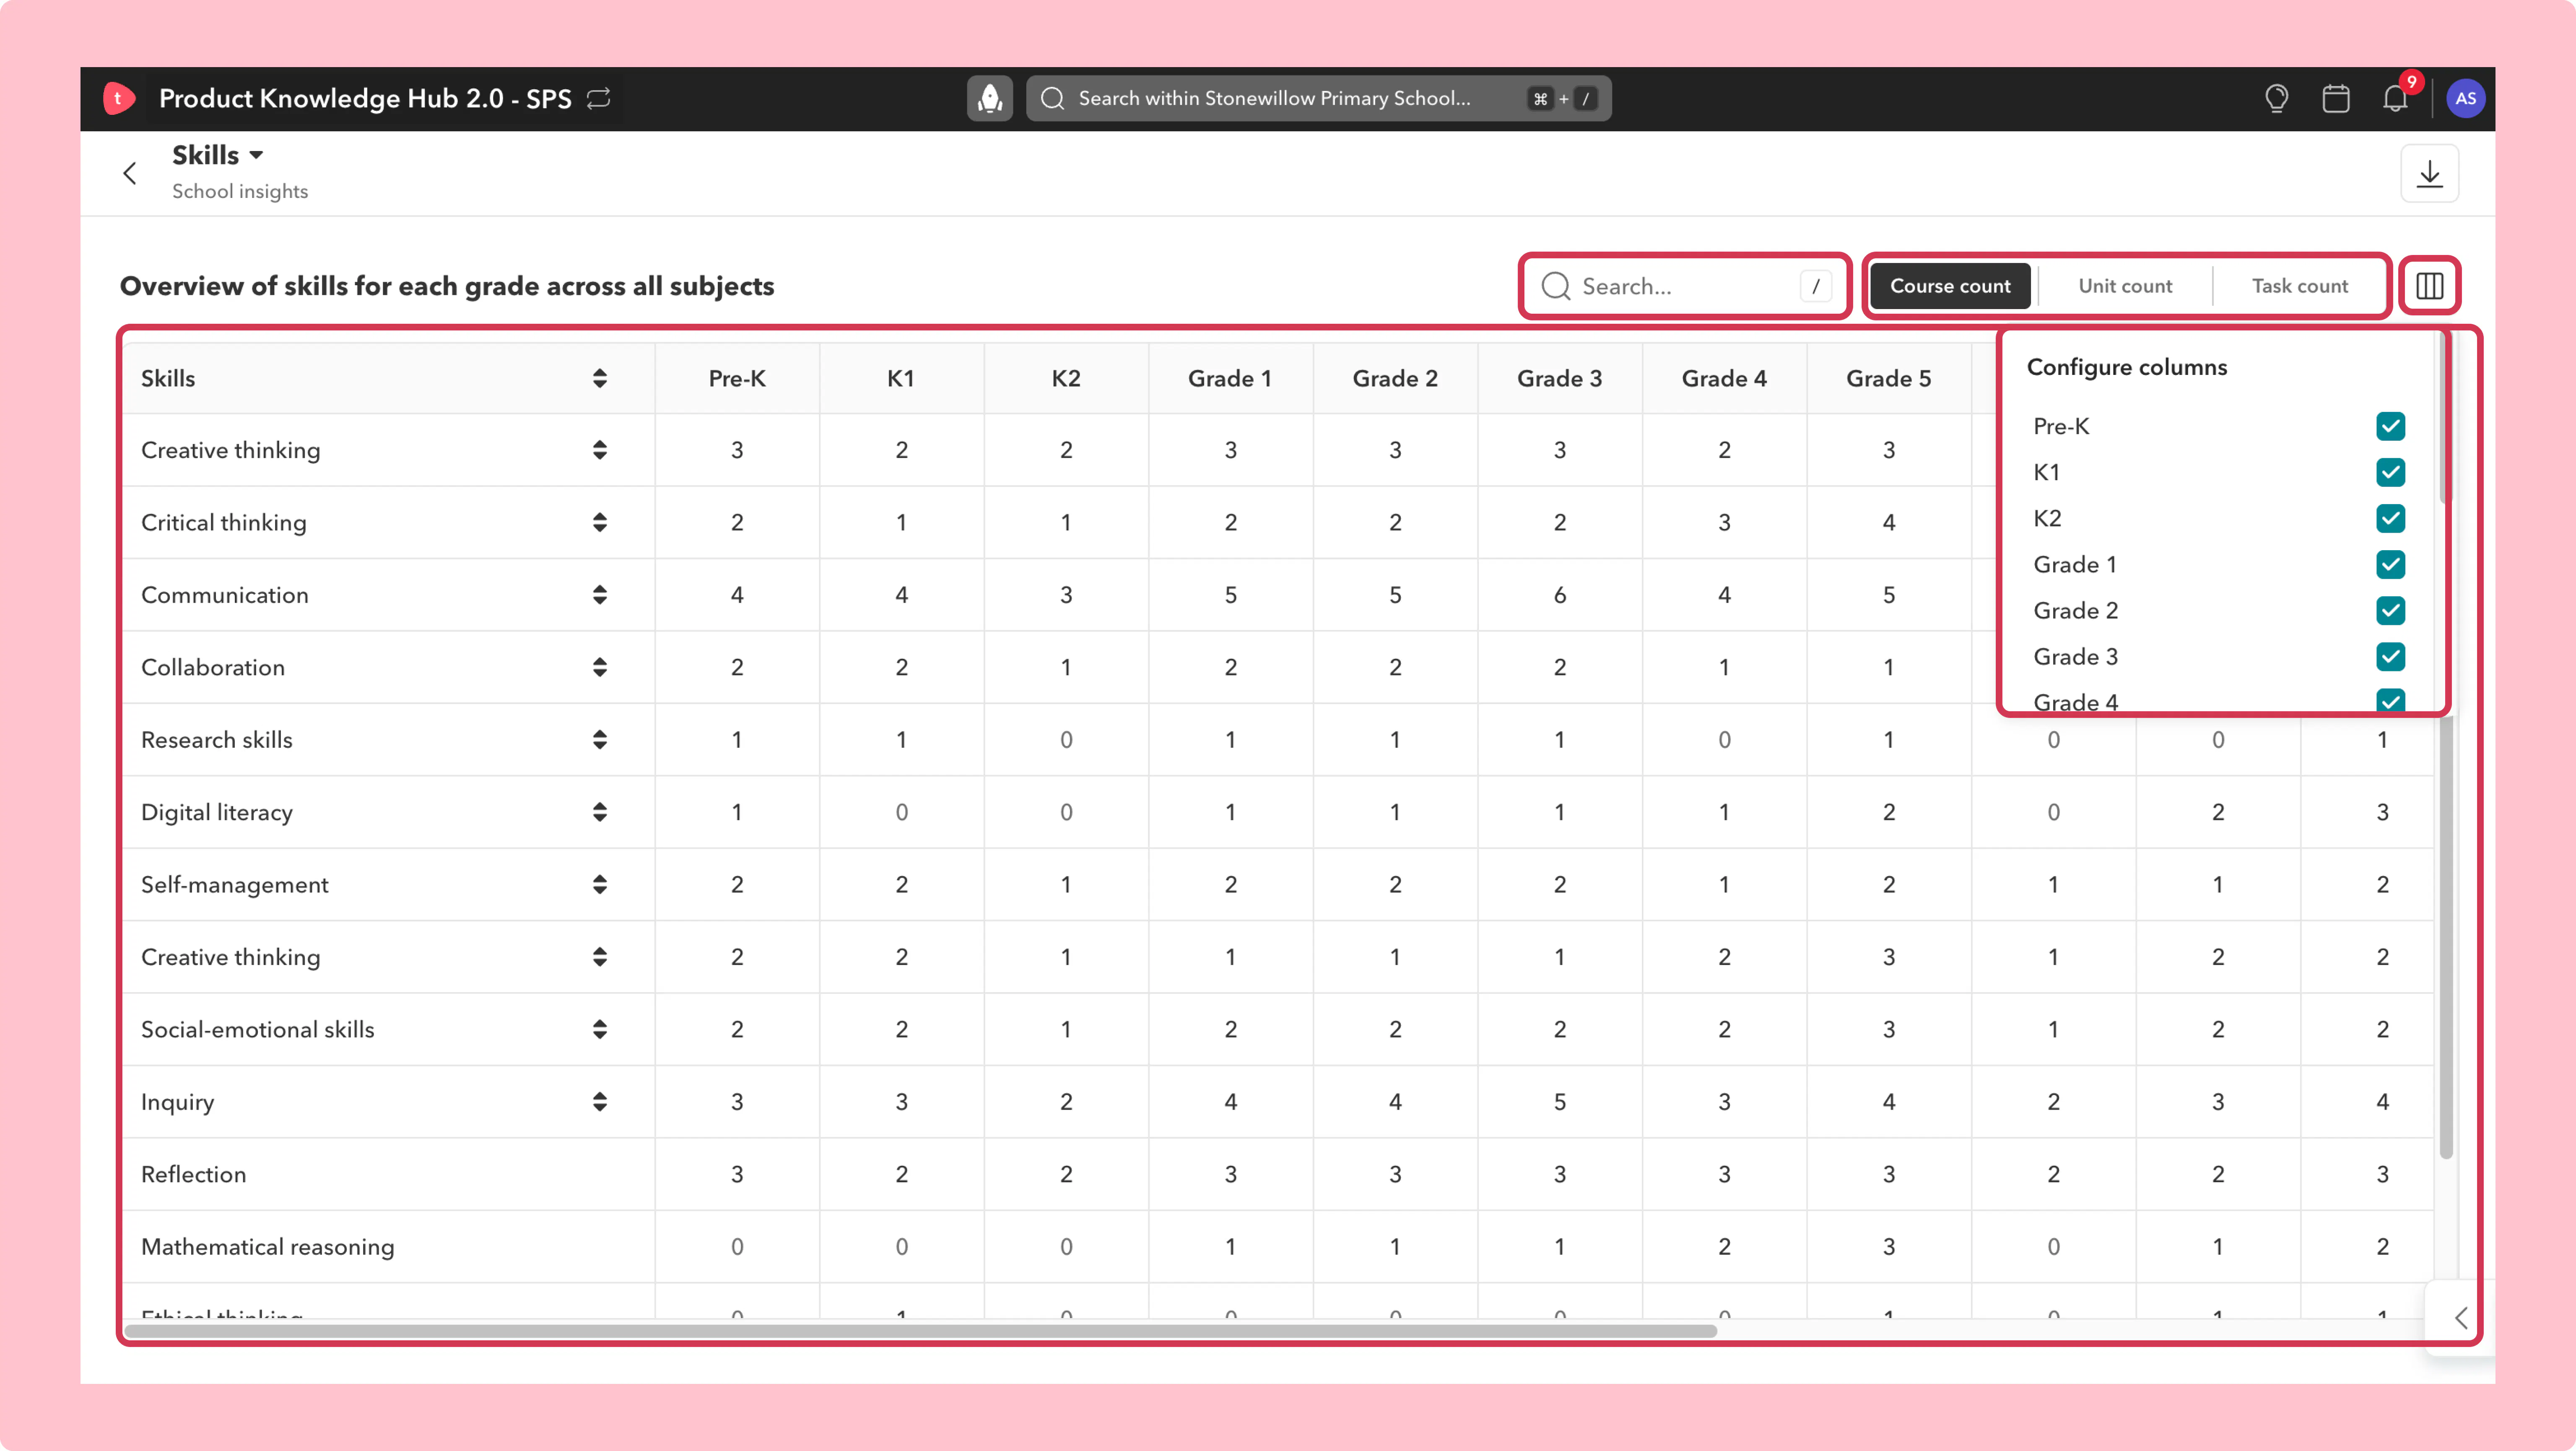
Task: Uncheck the Grade 2 column checkbox
Action: tap(2391, 610)
